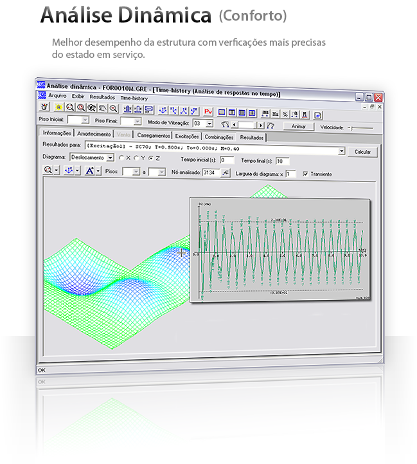The height and width of the screenshot is (464, 417).
Task: Open the Diagrama Deslocamento dropdown
Action: [110, 158]
